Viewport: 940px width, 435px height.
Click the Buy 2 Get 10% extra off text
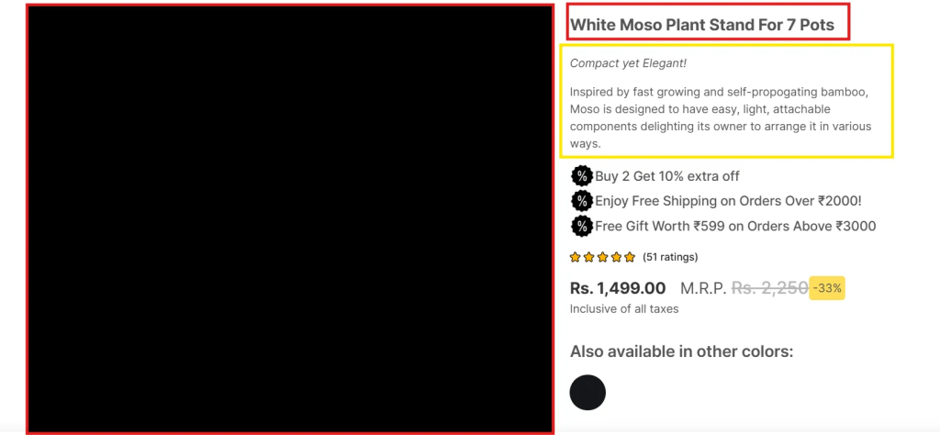[667, 176]
